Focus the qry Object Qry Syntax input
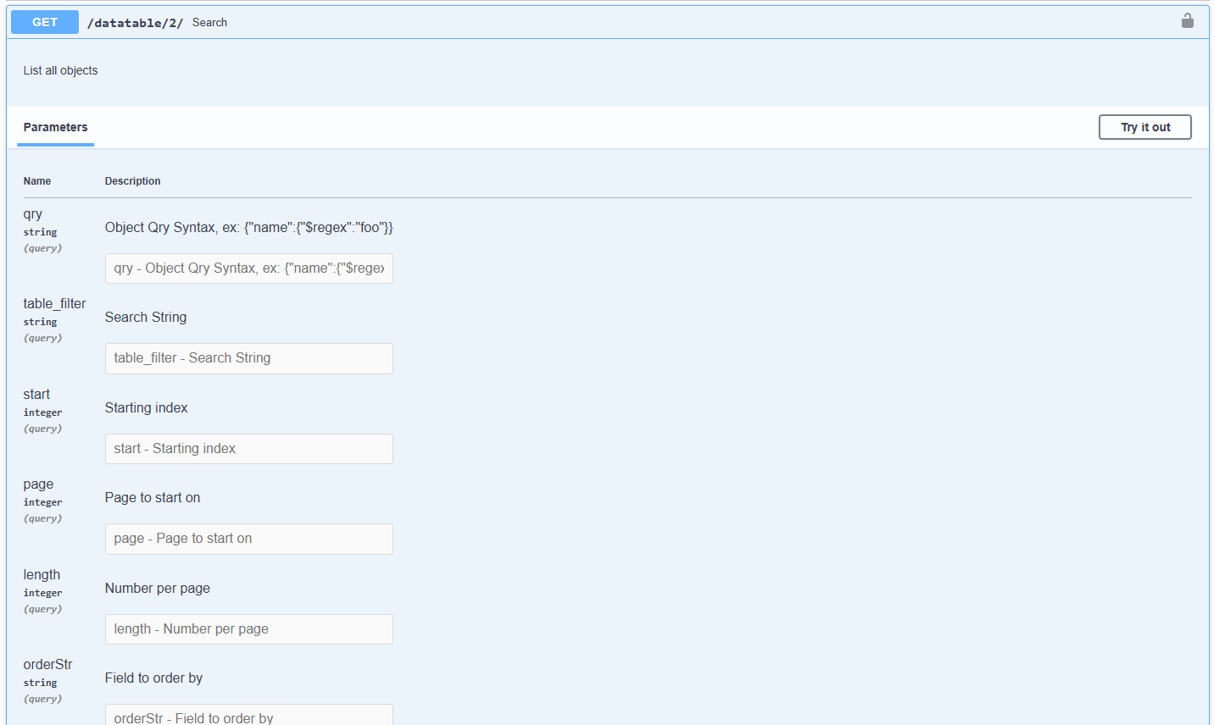Viewport: 1214px width, 725px height. pyautogui.click(x=248, y=268)
